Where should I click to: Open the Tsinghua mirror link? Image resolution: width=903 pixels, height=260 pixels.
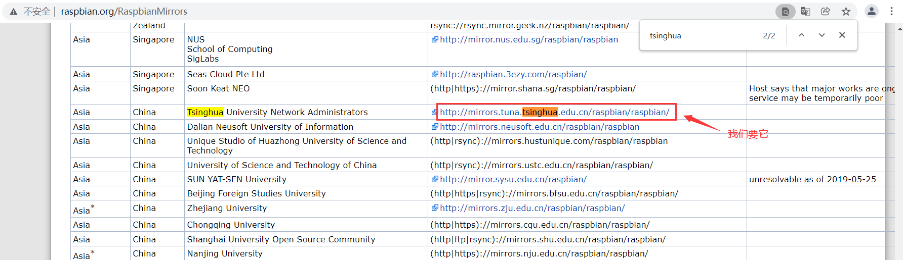point(554,112)
